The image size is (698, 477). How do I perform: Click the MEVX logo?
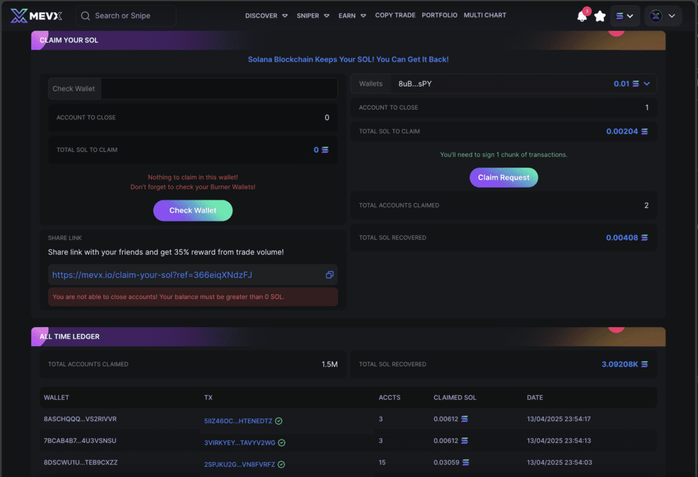[x=36, y=16]
